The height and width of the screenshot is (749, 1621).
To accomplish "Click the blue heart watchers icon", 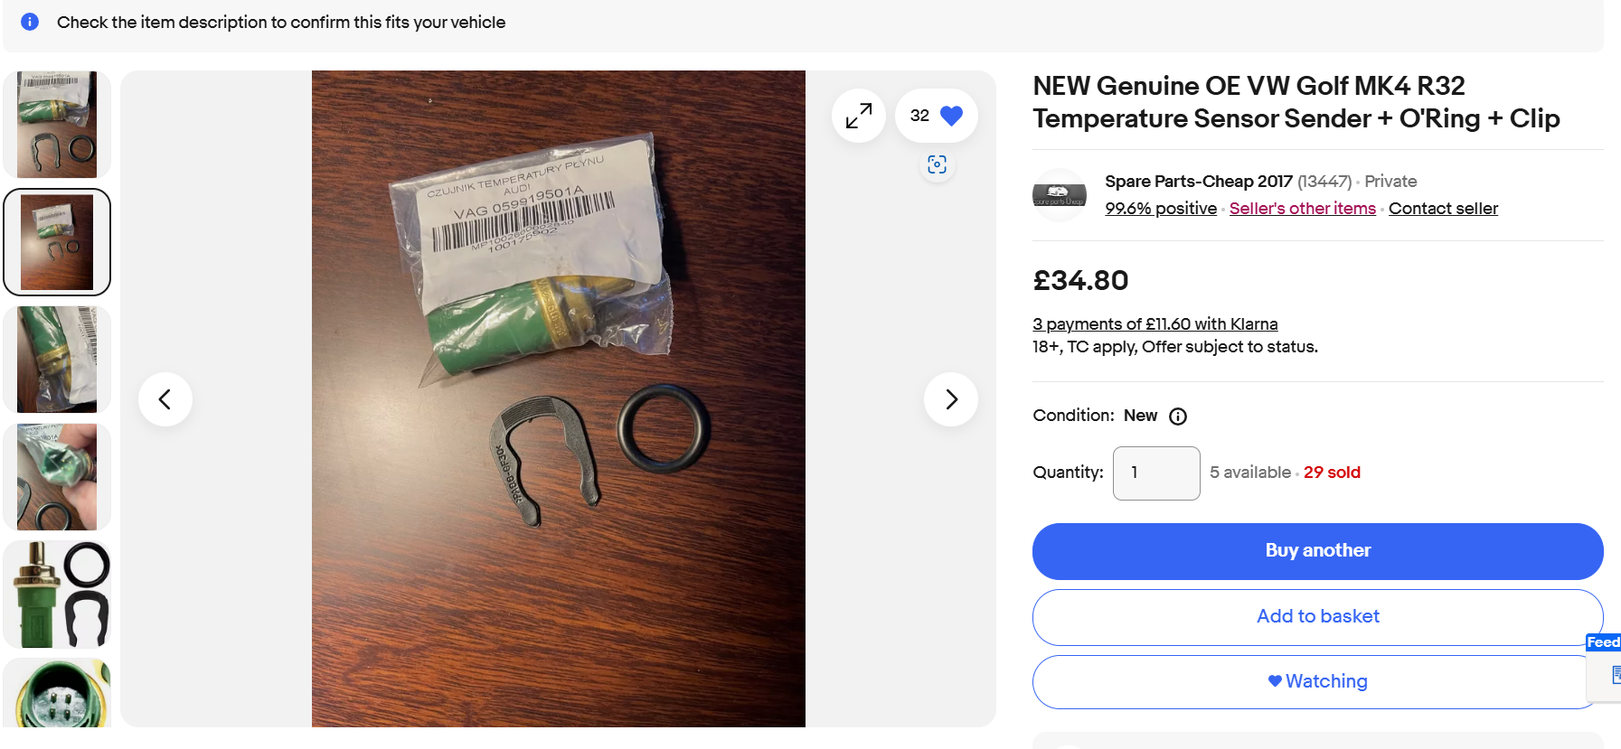I will pyautogui.click(x=951, y=116).
